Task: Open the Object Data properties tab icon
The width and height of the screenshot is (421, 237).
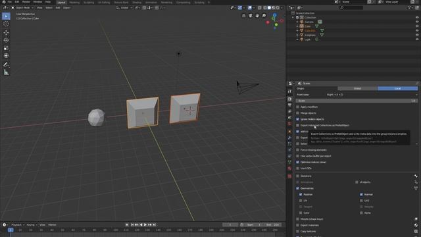Action: coord(289,162)
